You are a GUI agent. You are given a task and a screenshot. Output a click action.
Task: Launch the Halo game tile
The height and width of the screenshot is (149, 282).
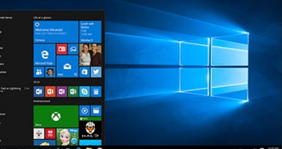click(x=90, y=129)
